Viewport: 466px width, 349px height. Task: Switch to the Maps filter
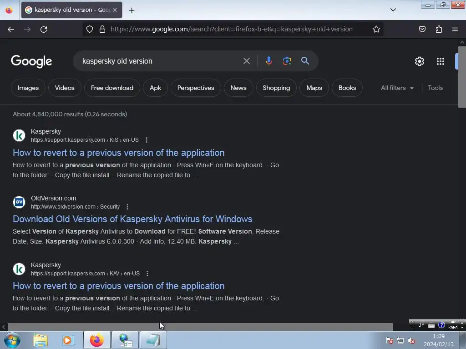314,88
